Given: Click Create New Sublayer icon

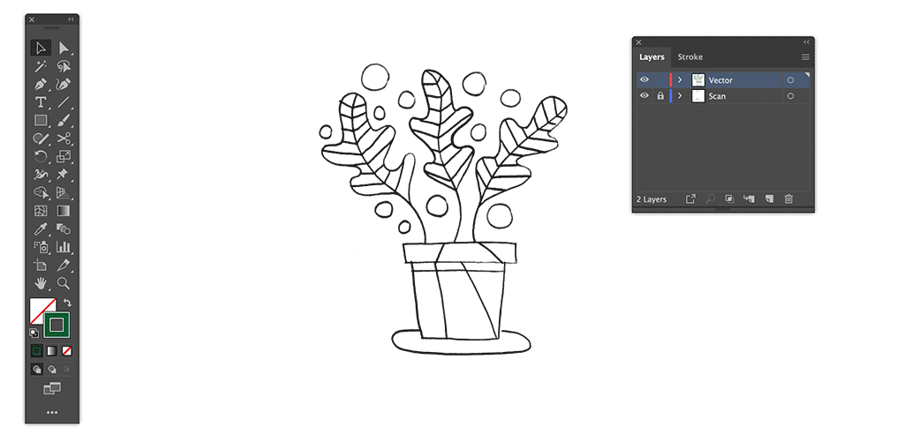Looking at the screenshot, I should [x=749, y=198].
